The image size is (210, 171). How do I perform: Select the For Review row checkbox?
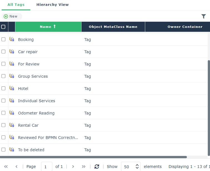tap(4, 64)
